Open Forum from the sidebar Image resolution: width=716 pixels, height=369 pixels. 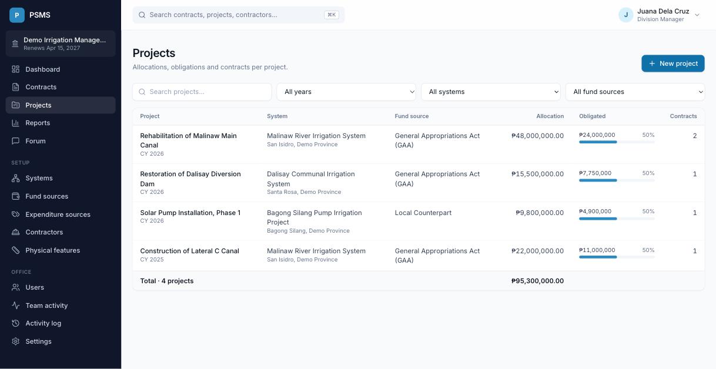61,141
